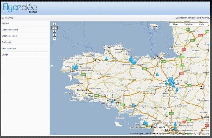Pan the map down with the arrow
The width and height of the screenshot is (212, 138).
pyautogui.click(x=54, y=31)
